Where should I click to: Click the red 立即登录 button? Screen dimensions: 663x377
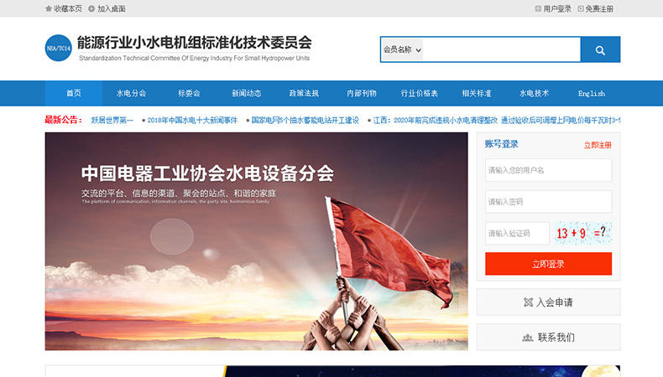tap(548, 264)
